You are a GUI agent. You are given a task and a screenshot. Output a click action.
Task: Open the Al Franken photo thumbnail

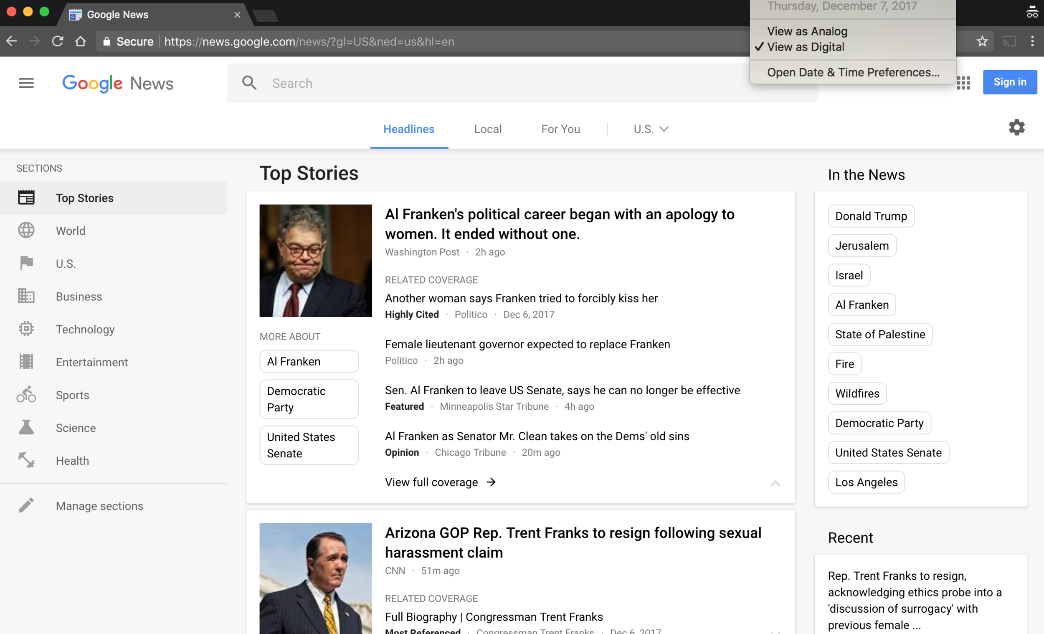(316, 261)
